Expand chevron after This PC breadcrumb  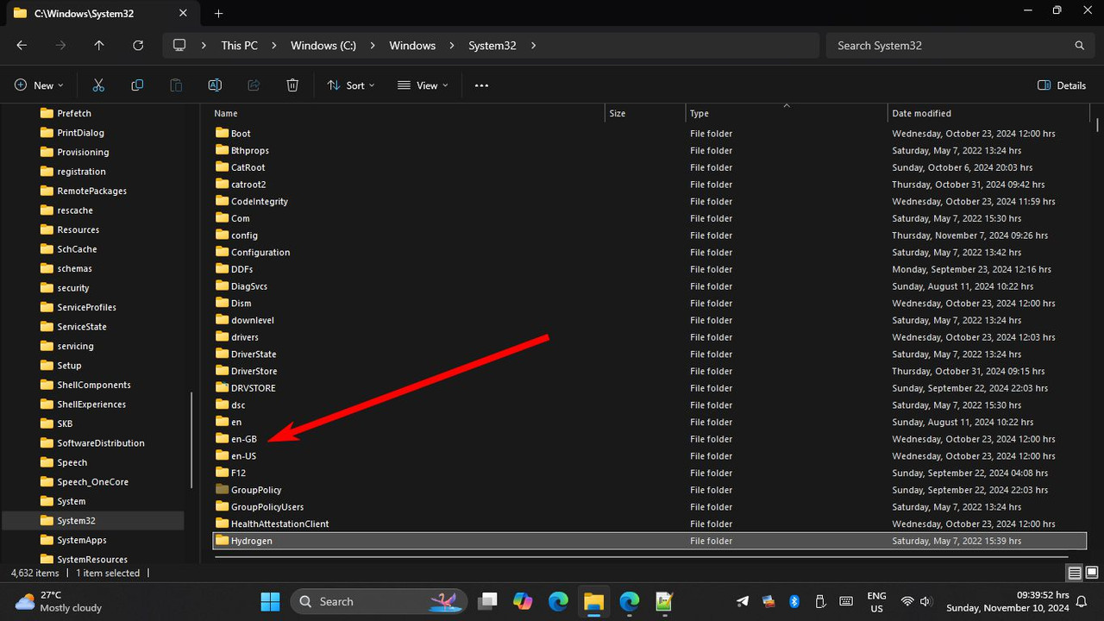[x=274, y=45]
